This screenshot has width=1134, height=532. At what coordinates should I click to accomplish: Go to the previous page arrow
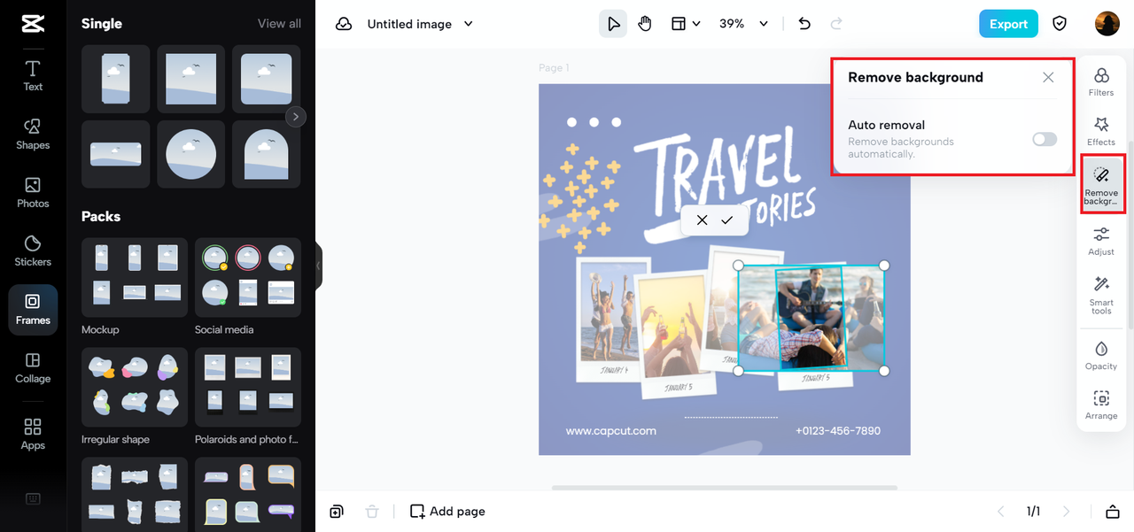tap(1001, 512)
